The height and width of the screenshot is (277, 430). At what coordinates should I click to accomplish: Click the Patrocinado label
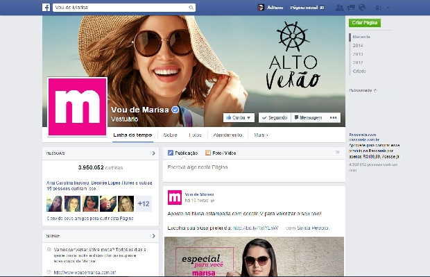pyautogui.click(x=361, y=90)
